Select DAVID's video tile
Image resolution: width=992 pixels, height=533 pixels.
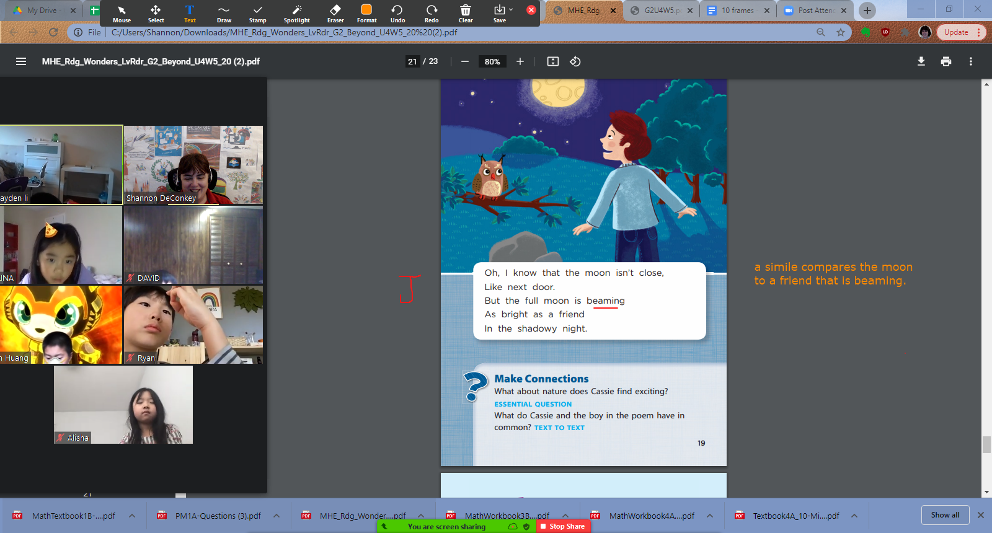pos(193,245)
